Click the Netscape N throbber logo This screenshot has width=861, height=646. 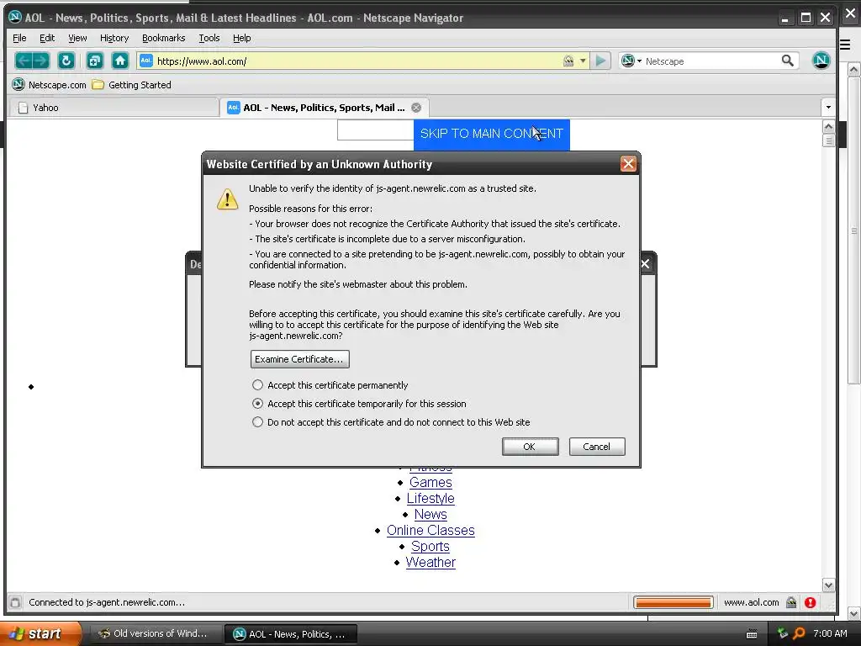821,61
